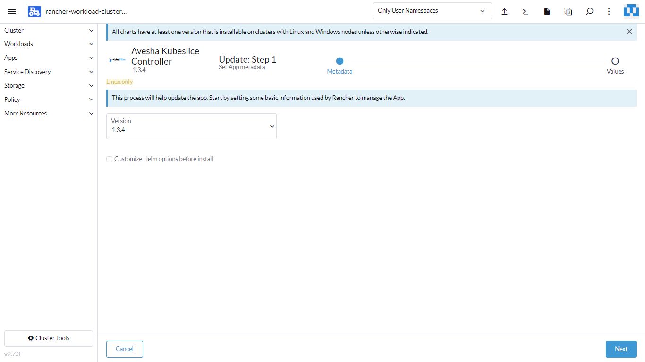Expand the Cluster sidebar section
Image resolution: width=645 pixels, height=362 pixels.
(x=49, y=30)
